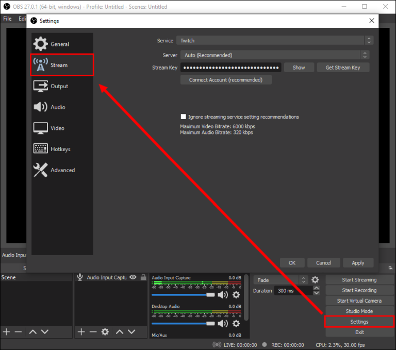Screen dimensions: 396x350
Task: Toggle lock on Audio Input Capture source
Action: (x=143, y=277)
